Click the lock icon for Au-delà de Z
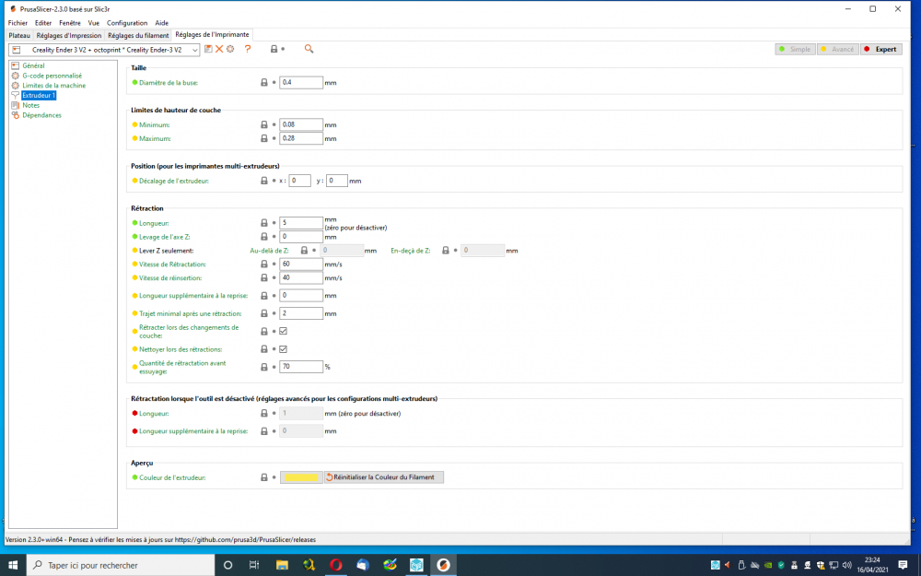This screenshot has height=576, width=921. coord(304,251)
